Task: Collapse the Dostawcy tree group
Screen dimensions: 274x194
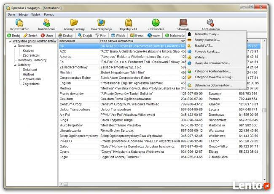Action: [15, 46]
